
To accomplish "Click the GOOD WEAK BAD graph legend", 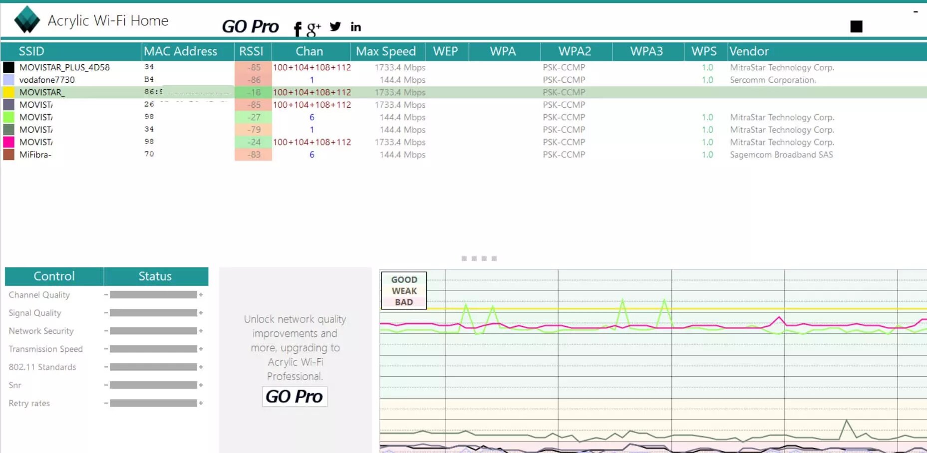I will [x=404, y=291].
